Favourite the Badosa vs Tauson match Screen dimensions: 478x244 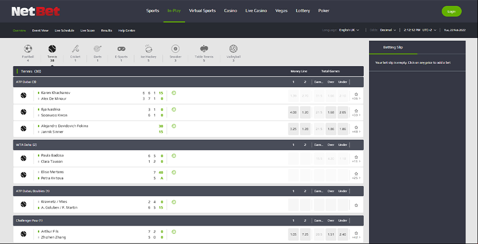(356, 157)
